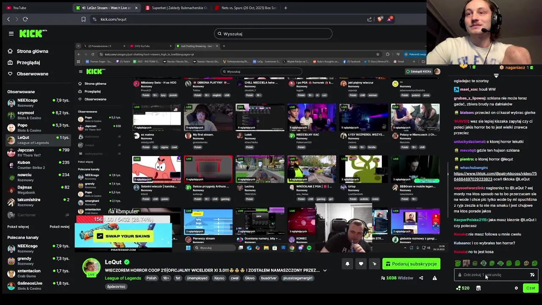Close the LeQut Stream tab
This screenshot has width=542, height=305.
(136, 8)
